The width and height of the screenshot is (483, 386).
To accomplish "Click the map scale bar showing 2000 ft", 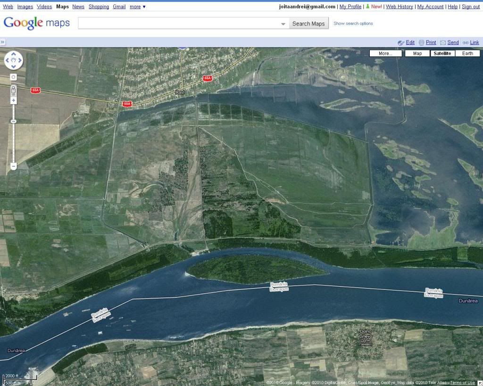I will pos(20,379).
